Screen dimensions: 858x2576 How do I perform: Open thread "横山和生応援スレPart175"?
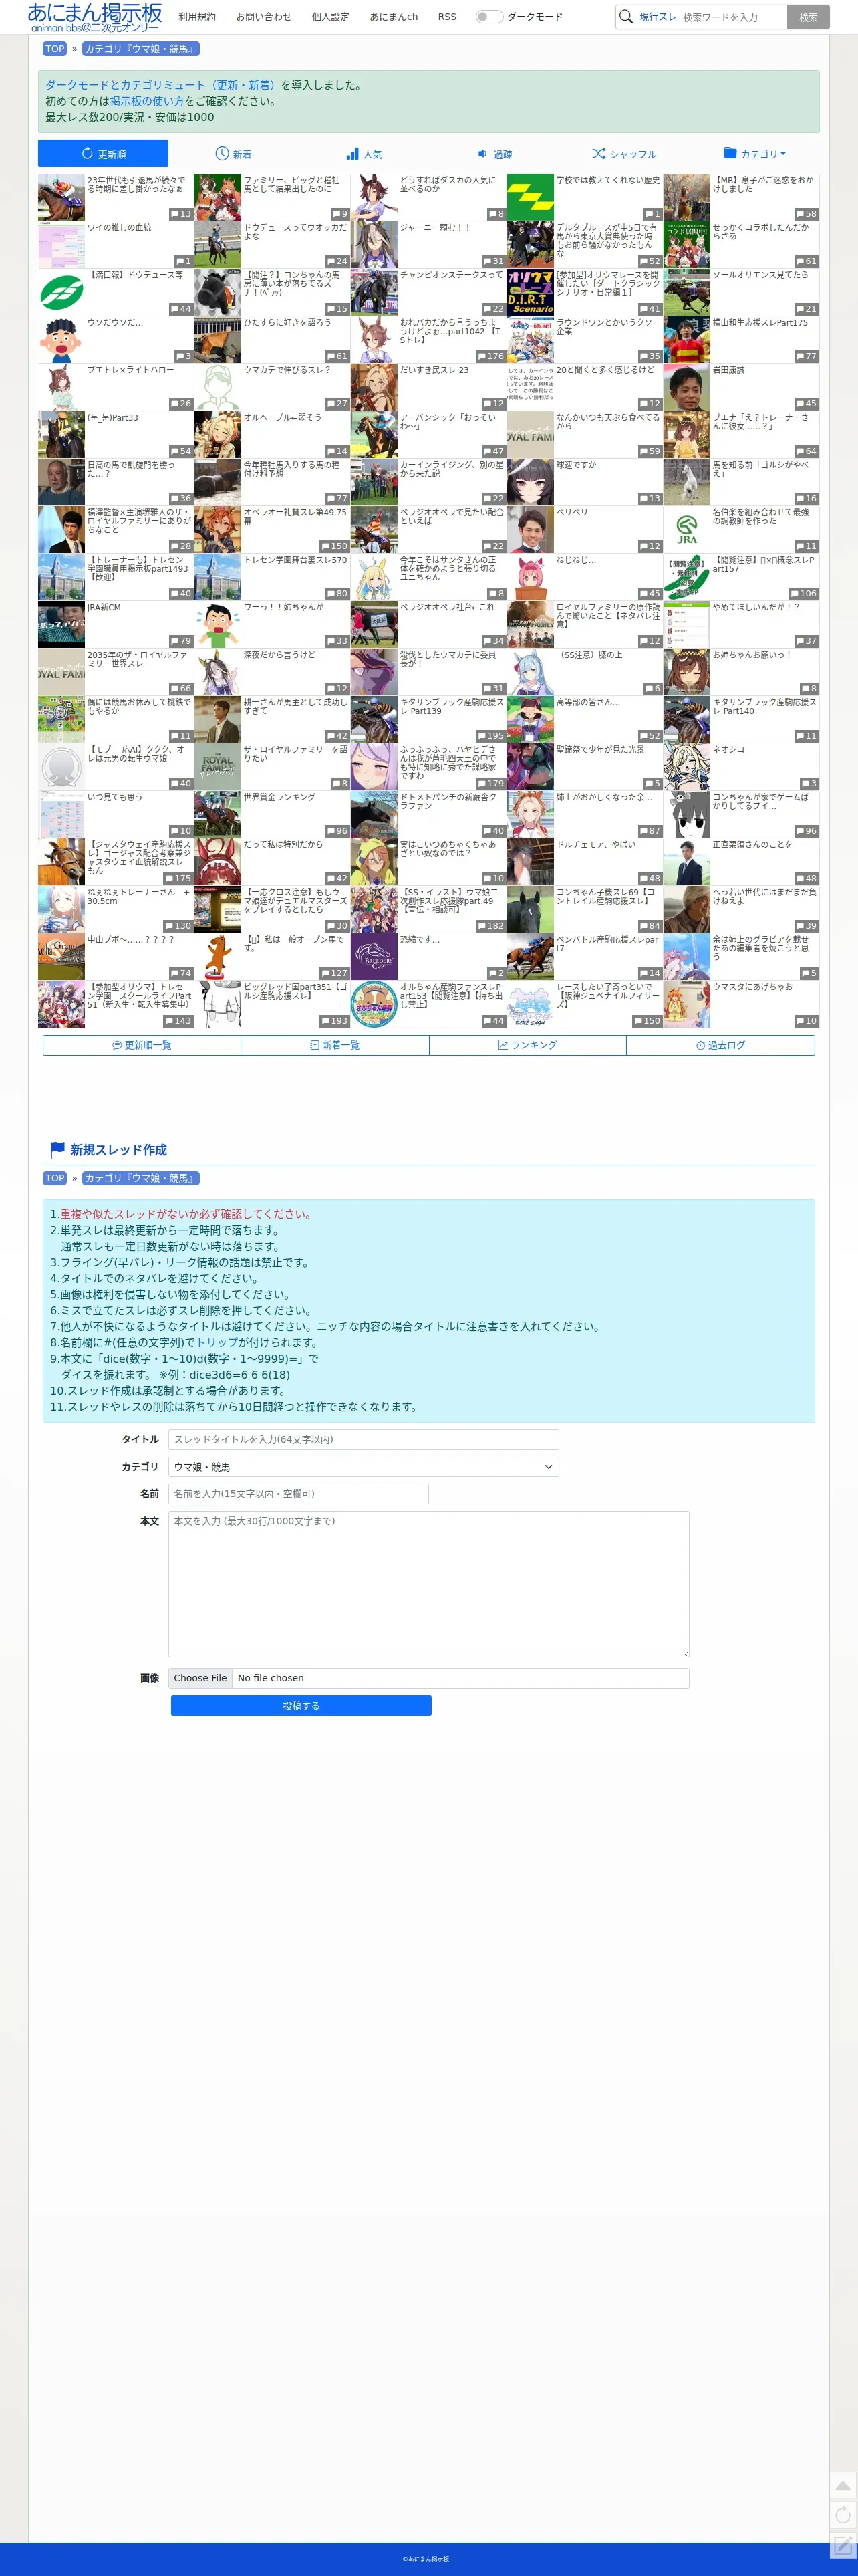[760, 323]
